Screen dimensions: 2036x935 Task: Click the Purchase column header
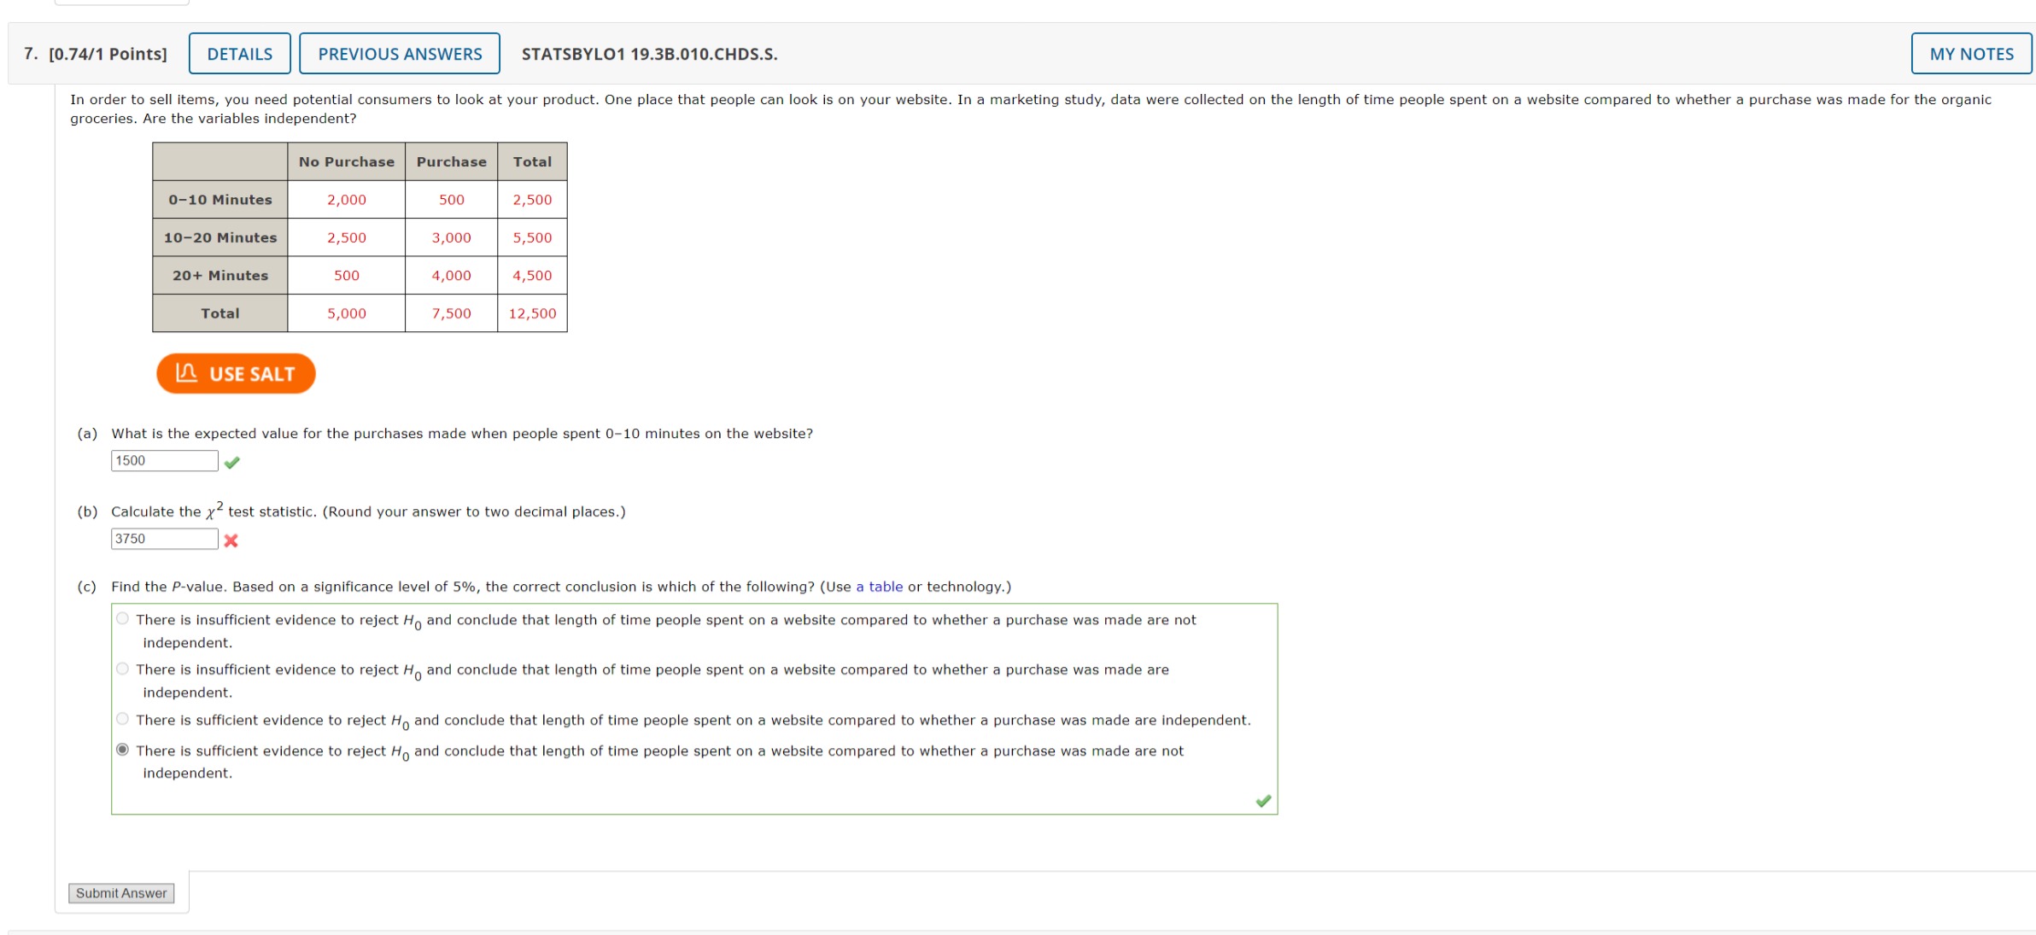[451, 161]
